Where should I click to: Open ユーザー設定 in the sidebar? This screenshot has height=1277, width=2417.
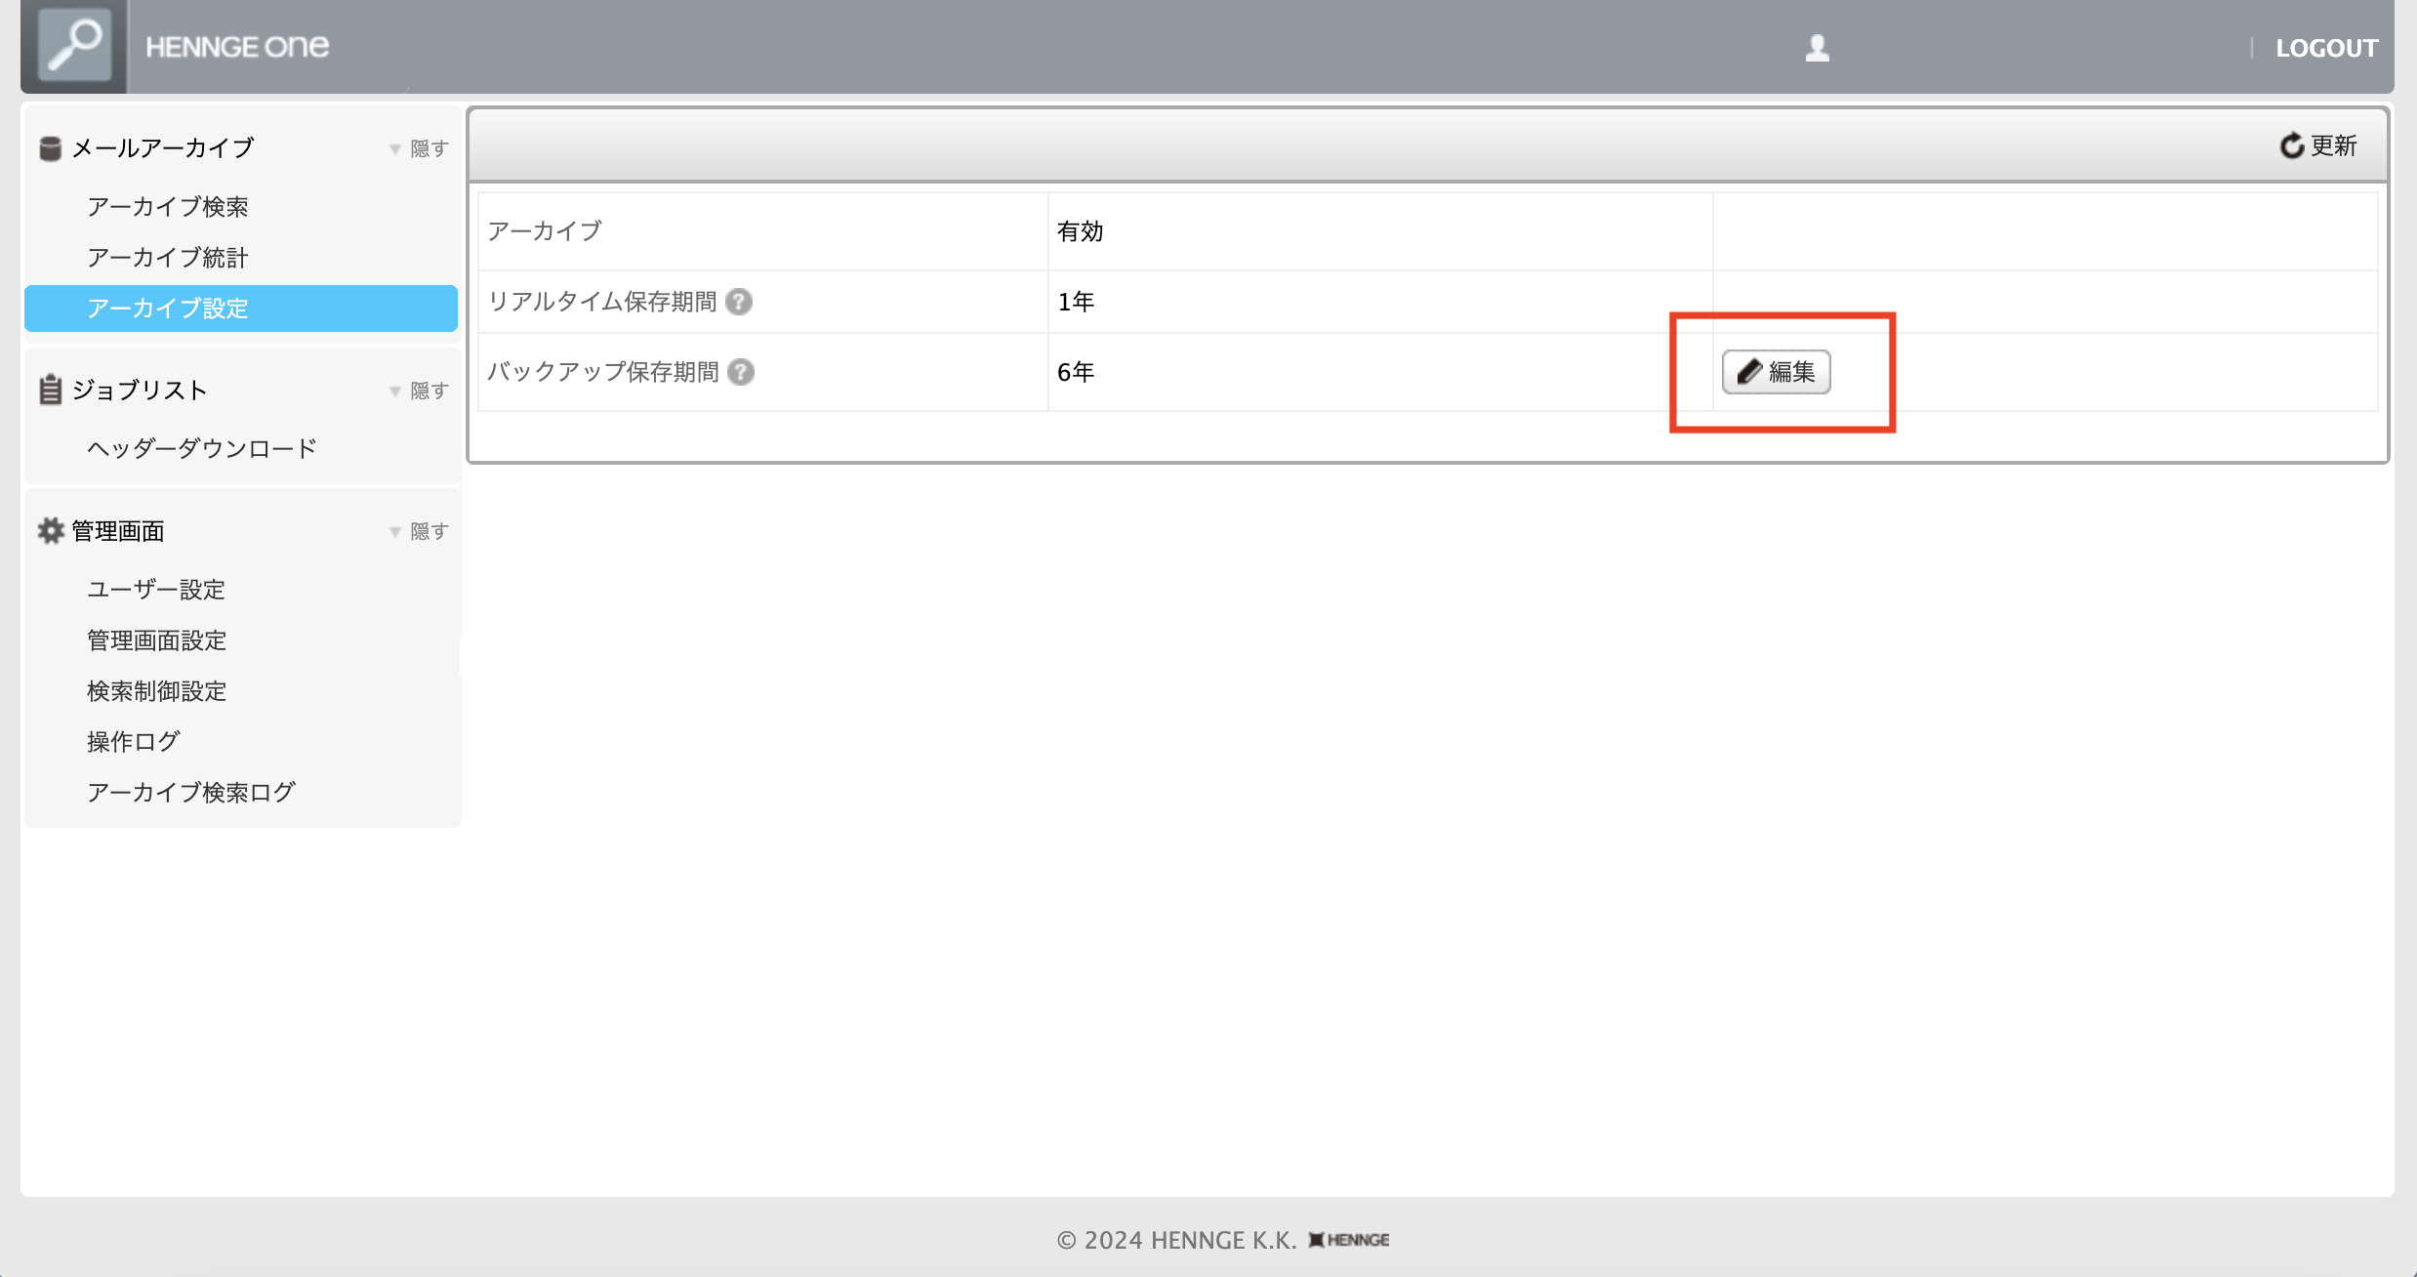coord(156,590)
